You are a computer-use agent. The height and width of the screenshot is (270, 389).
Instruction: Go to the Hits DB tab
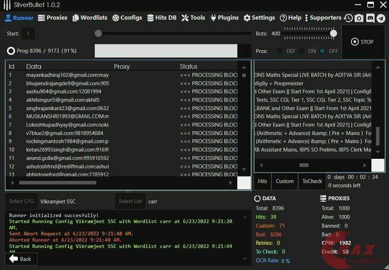(x=162, y=18)
